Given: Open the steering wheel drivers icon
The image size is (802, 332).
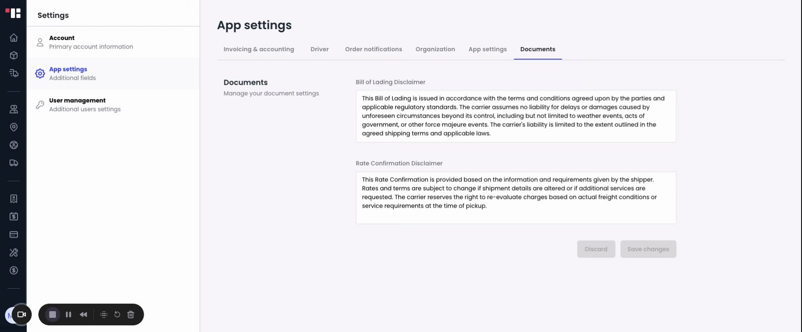Looking at the screenshot, I should (x=14, y=145).
